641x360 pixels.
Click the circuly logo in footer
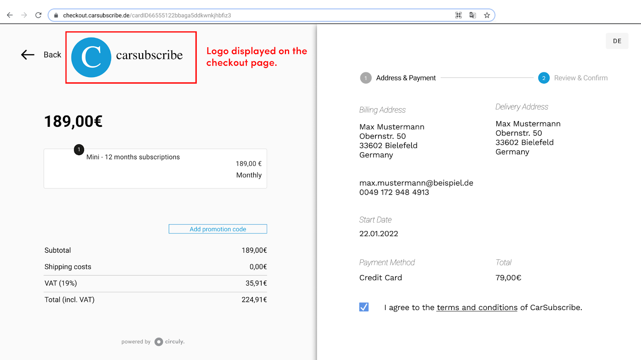click(x=169, y=342)
